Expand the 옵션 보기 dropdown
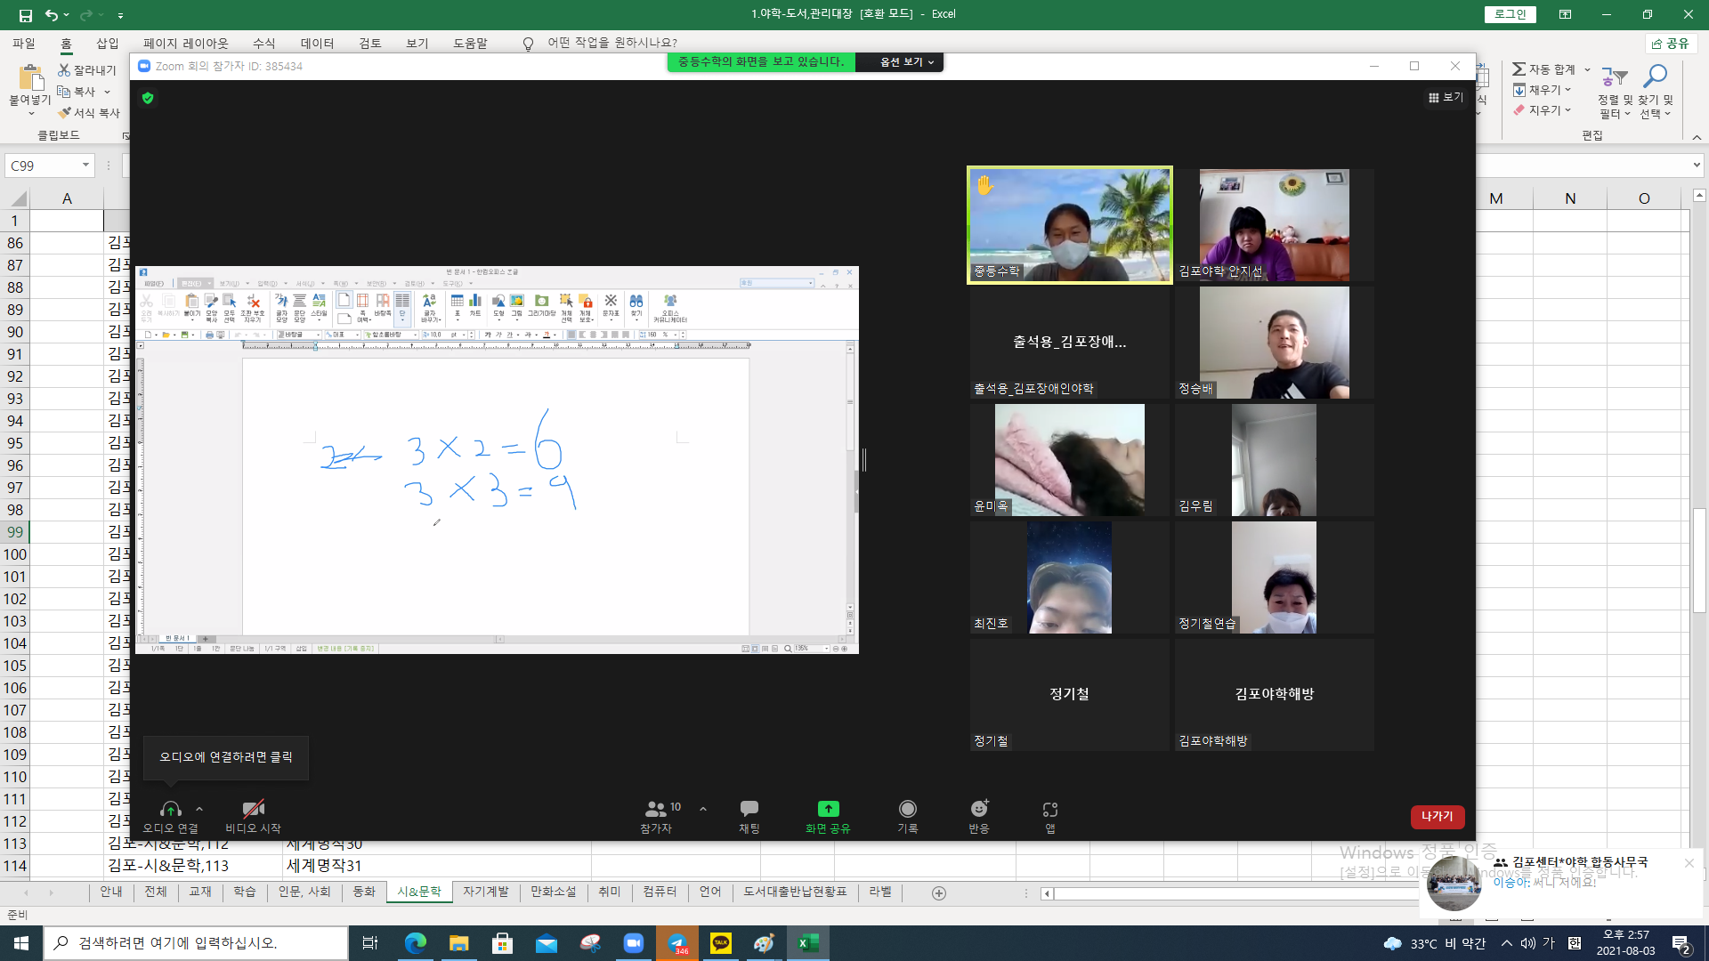 point(906,62)
